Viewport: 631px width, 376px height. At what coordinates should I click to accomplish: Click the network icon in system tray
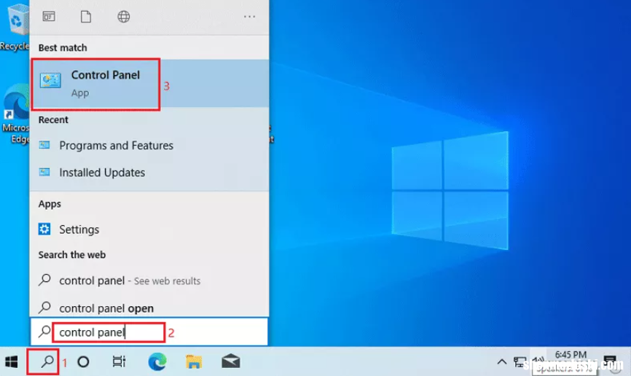520,362
